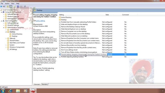Click policy icon beside Prohibit adjusting desktop toolbars
Viewport: 165px width, 93px height.
point(60,57)
